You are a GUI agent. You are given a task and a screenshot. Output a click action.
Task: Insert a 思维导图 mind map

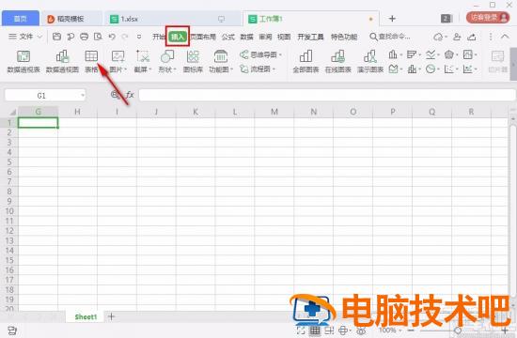click(260, 54)
